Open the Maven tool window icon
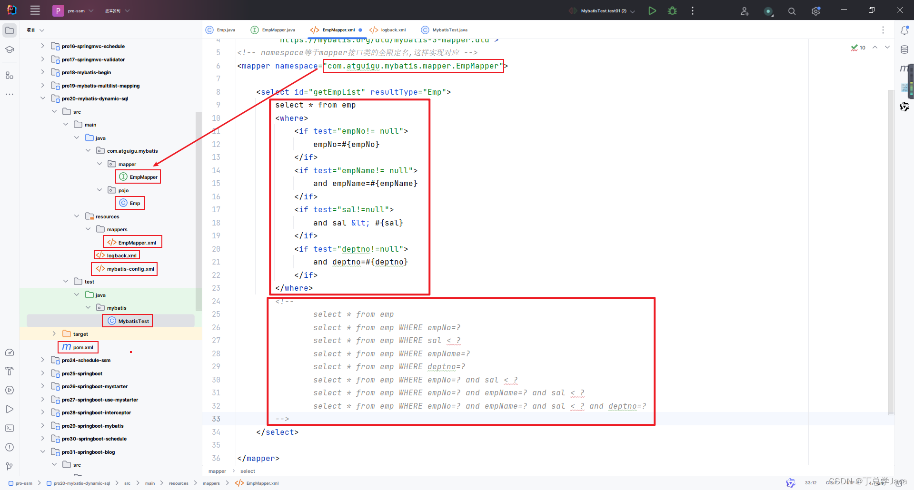This screenshot has height=490, width=914. coord(904,69)
